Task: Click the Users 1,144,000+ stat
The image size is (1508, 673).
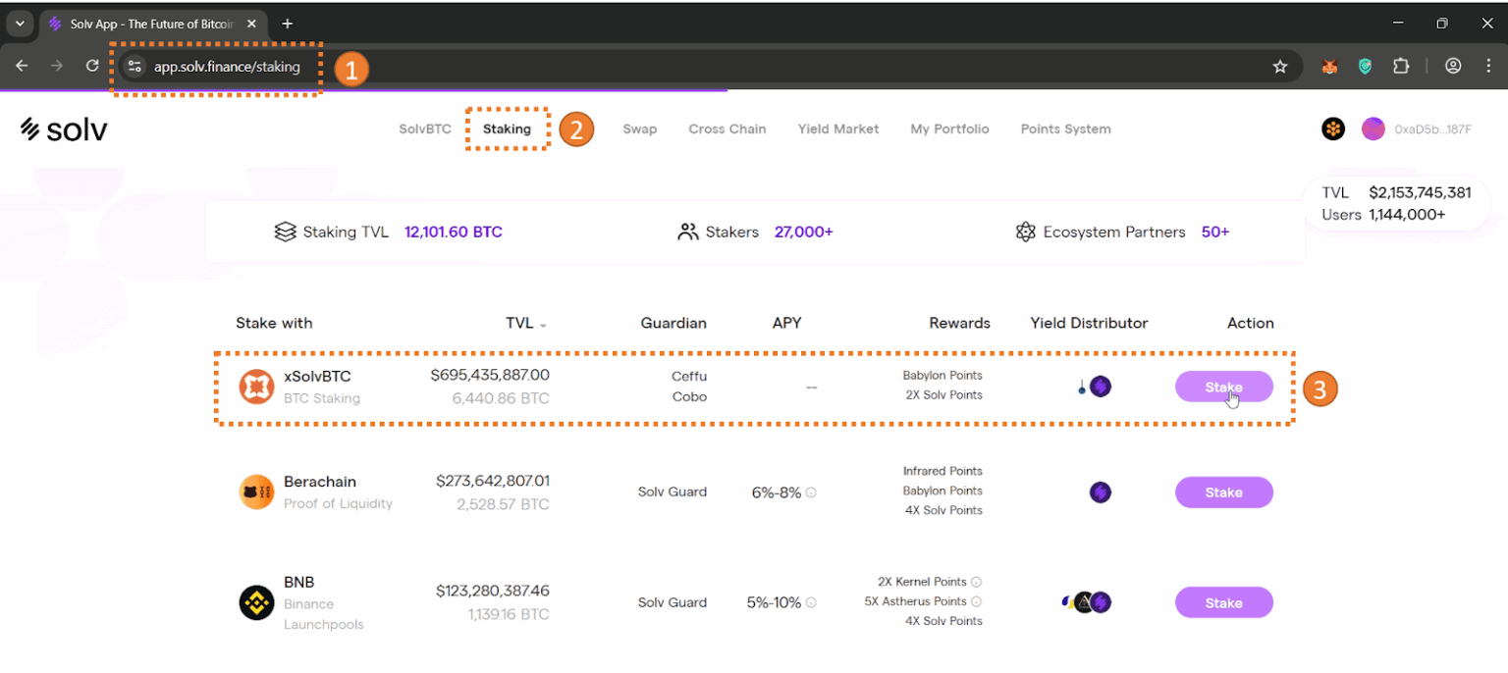Action: tap(1384, 215)
